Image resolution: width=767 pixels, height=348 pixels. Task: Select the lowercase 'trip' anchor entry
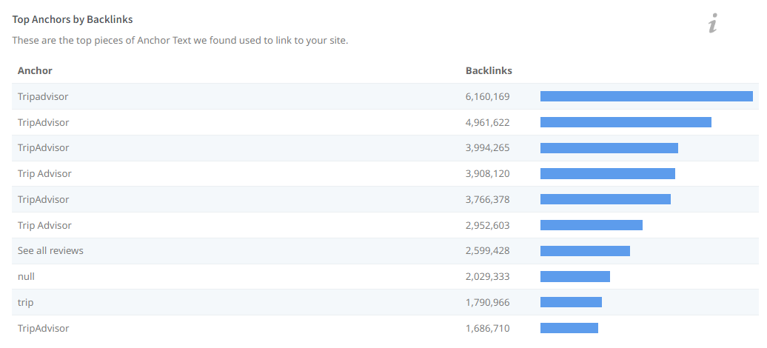(x=26, y=302)
